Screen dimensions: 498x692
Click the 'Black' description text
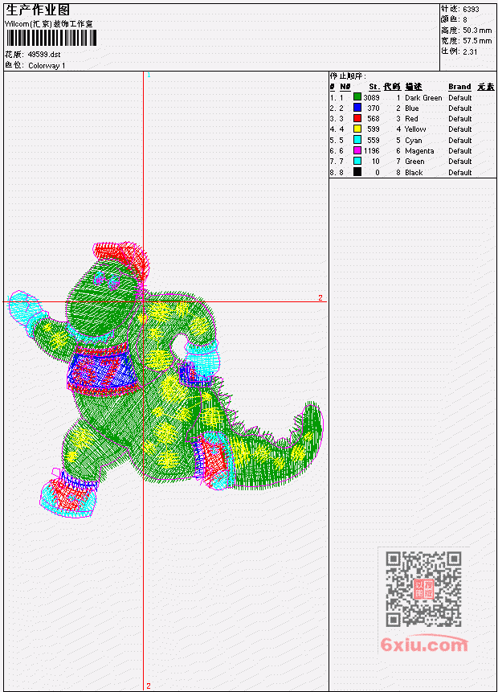(414, 173)
